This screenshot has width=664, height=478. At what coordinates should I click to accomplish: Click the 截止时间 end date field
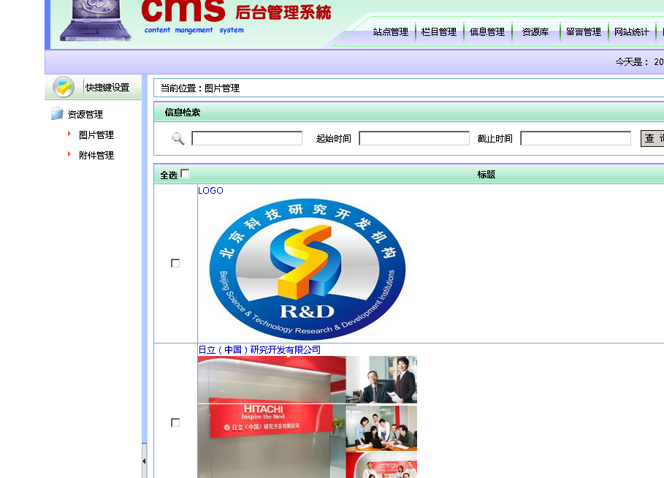click(x=576, y=138)
